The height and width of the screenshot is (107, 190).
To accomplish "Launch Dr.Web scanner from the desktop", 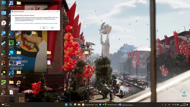I will pos(4,84).
